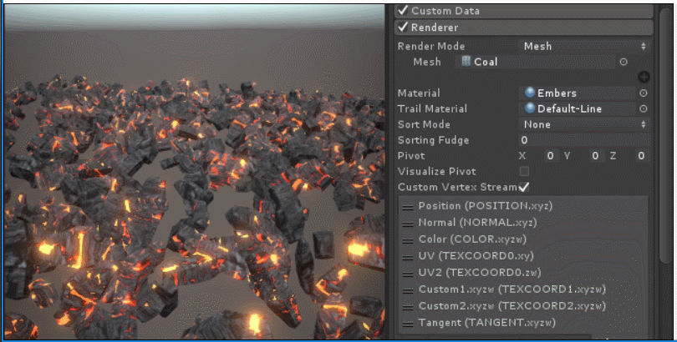Click the glowing coal particles in scene view

(x=194, y=207)
